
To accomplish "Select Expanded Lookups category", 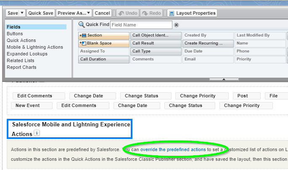I will [27, 54].
